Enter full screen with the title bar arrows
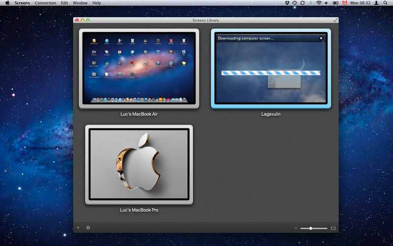 (336, 20)
